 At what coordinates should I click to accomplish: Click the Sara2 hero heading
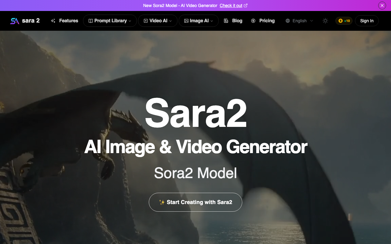pyautogui.click(x=195, y=113)
